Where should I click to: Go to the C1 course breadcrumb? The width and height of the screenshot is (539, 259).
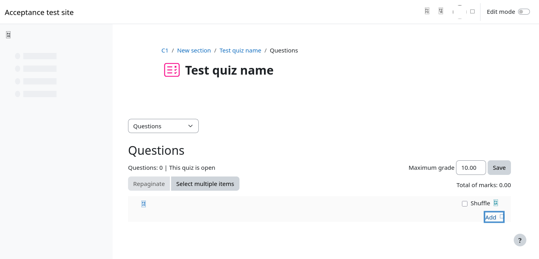165,51
